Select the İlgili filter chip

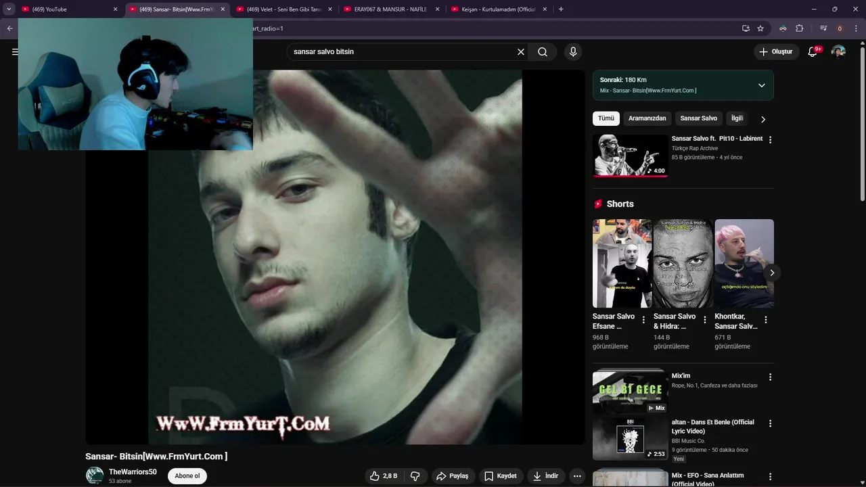pos(737,118)
